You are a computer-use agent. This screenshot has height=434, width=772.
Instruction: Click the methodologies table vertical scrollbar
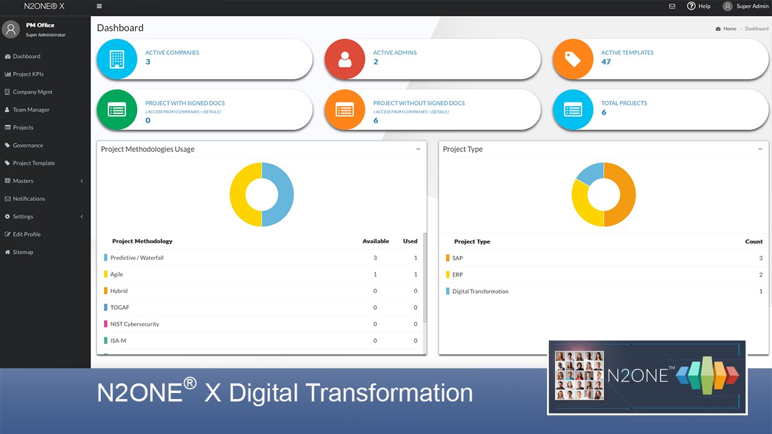click(x=425, y=277)
